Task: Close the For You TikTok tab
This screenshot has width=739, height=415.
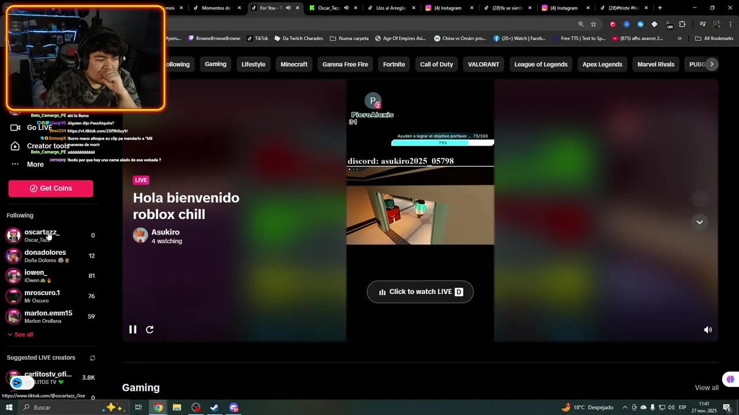Action: [297, 8]
